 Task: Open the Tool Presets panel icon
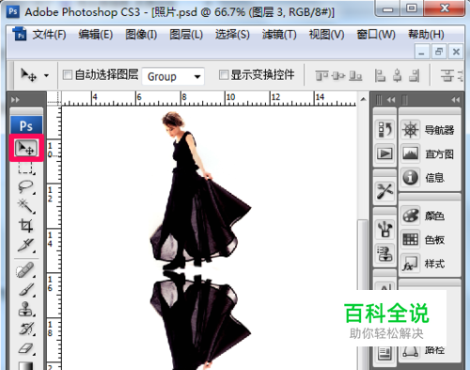[x=385, y=191]
